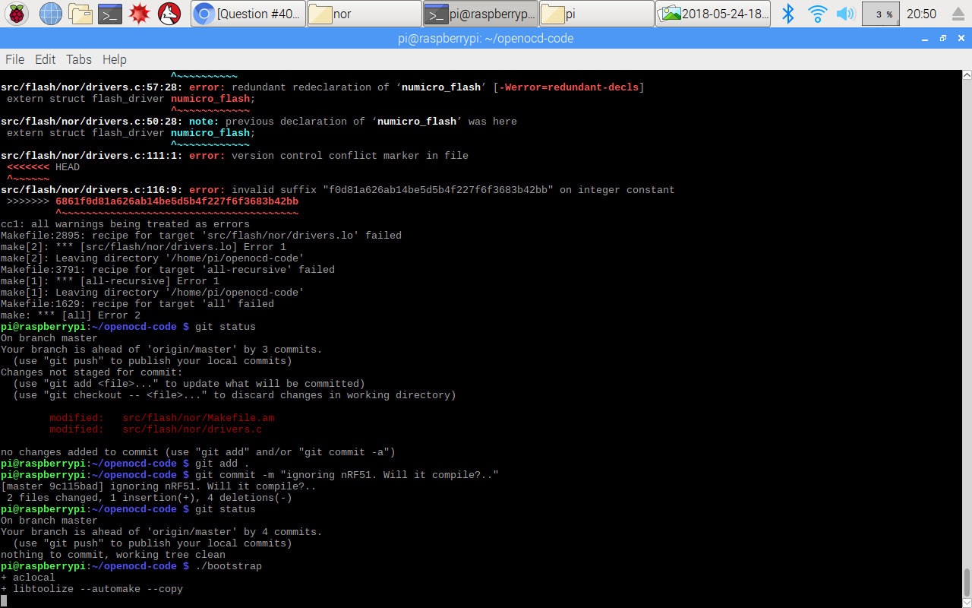Switch to the 'nor' folder window
This screenshot has height=608, width=972.
364,13
